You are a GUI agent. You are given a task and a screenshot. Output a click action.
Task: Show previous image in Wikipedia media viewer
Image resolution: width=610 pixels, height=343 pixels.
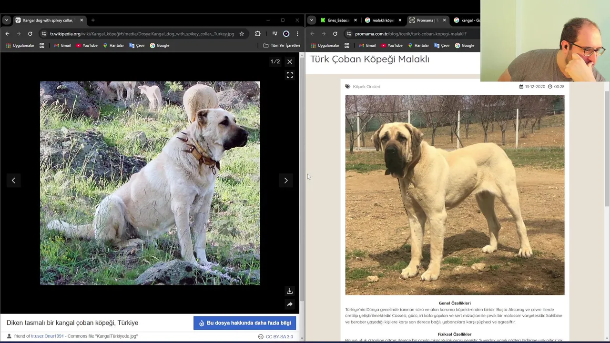13,180
